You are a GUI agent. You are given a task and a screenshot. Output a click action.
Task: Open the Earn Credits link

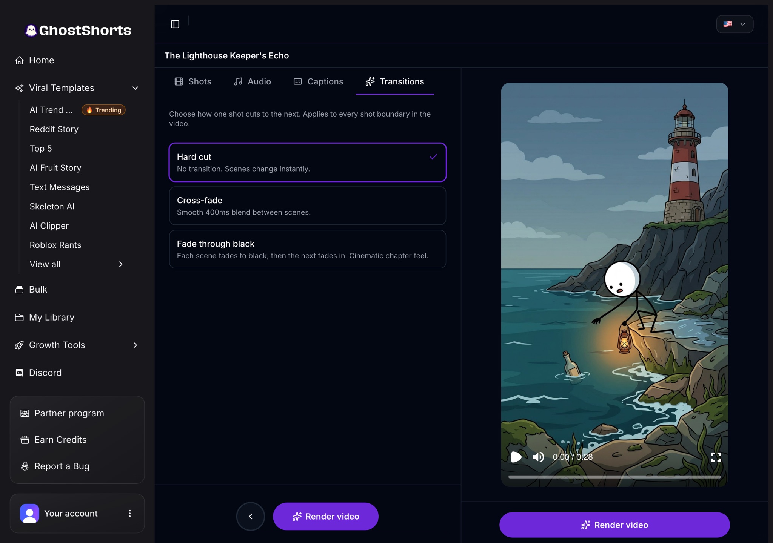(60, 440)
